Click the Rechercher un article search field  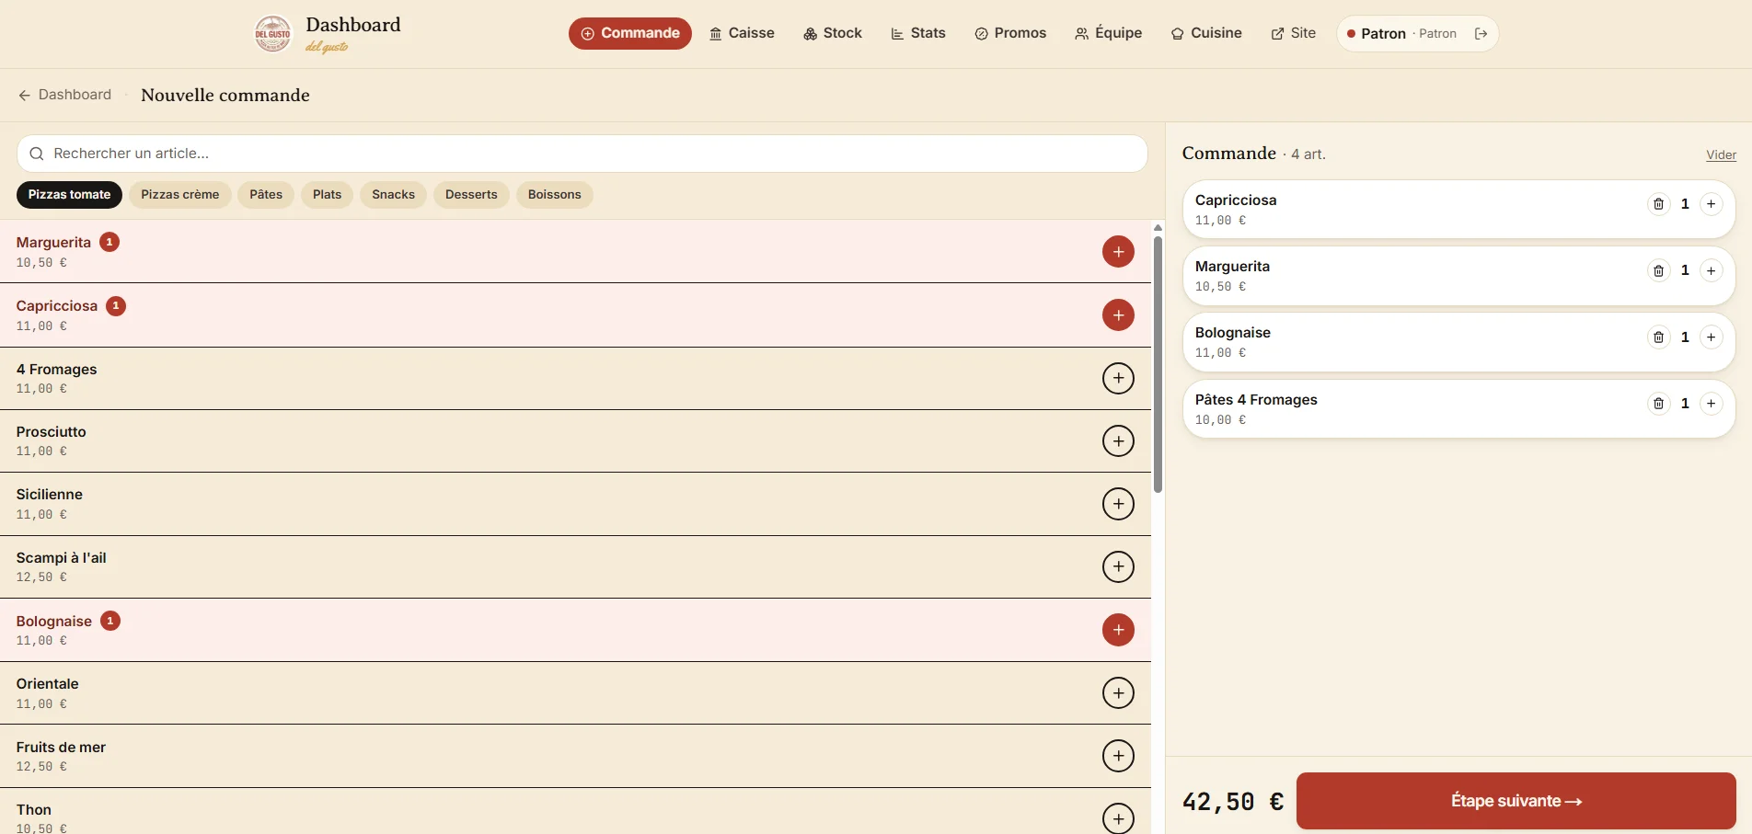(x=582, y=154)
